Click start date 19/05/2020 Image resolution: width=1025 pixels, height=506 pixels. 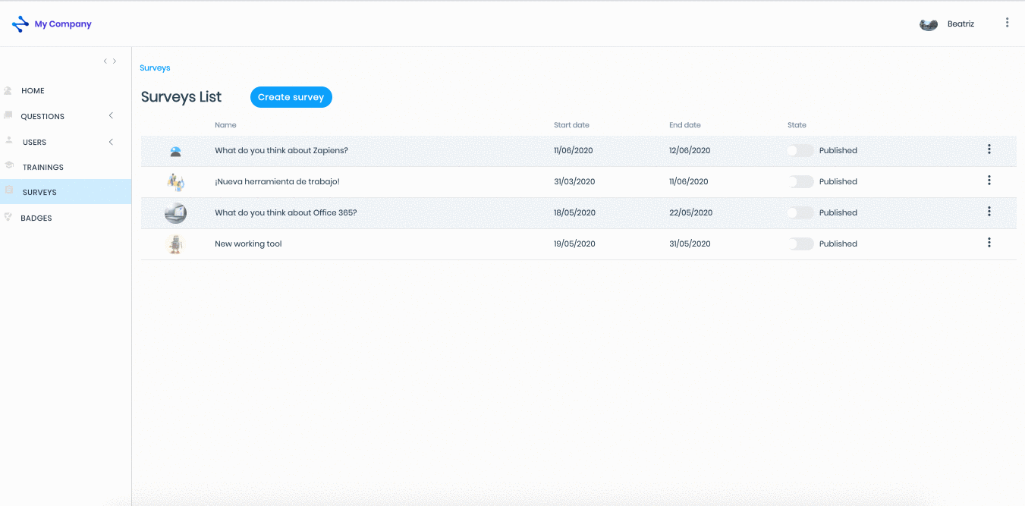pyautogui.click(x=574, y=244)
